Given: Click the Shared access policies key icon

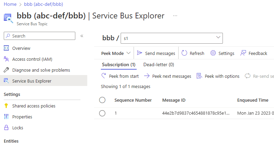Looking at the screenshot, I should click(x=6, y=106).
